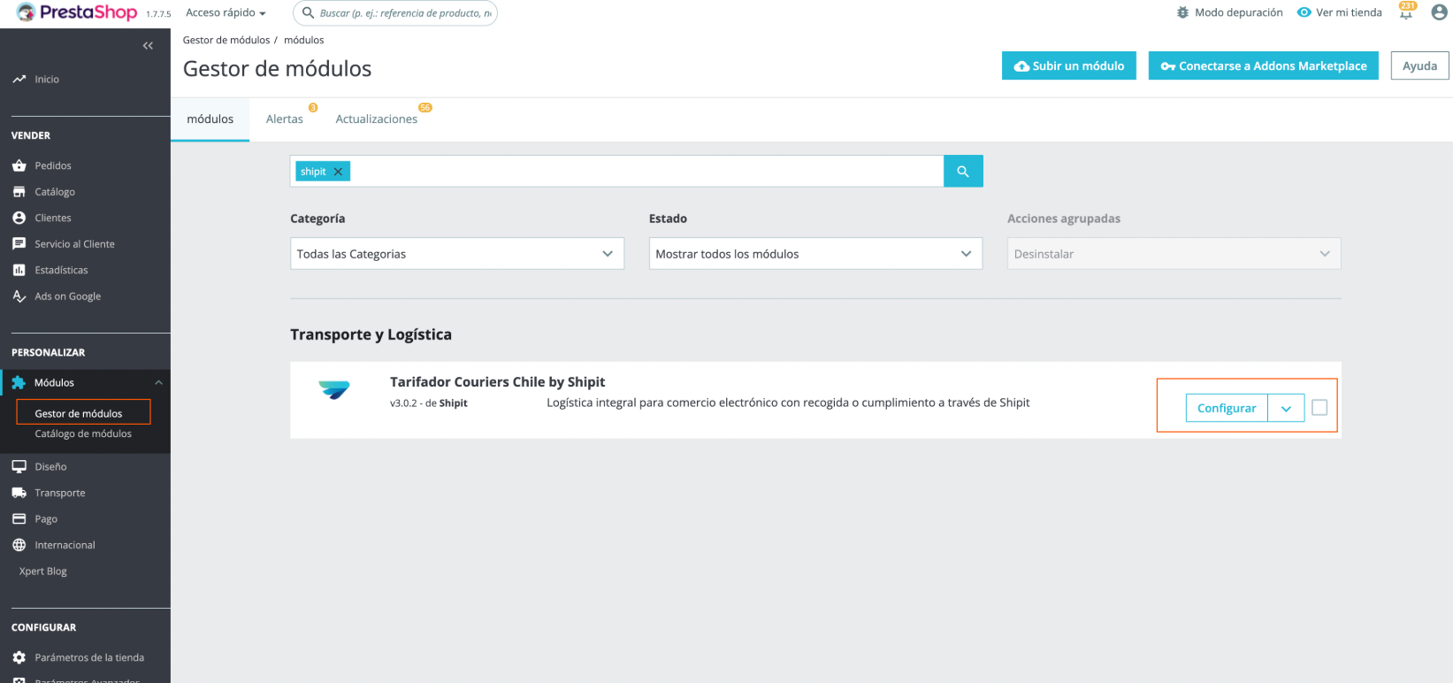Collapse the sidebar with double-chevron icon
Screen dimensions: 1453x683
click(148, 46)
